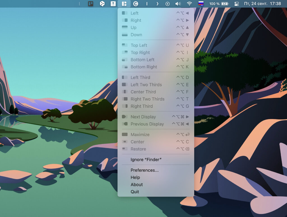The image size is (287, 217).
Task: Choose Restore from the menu
Action: pos(156,149)
